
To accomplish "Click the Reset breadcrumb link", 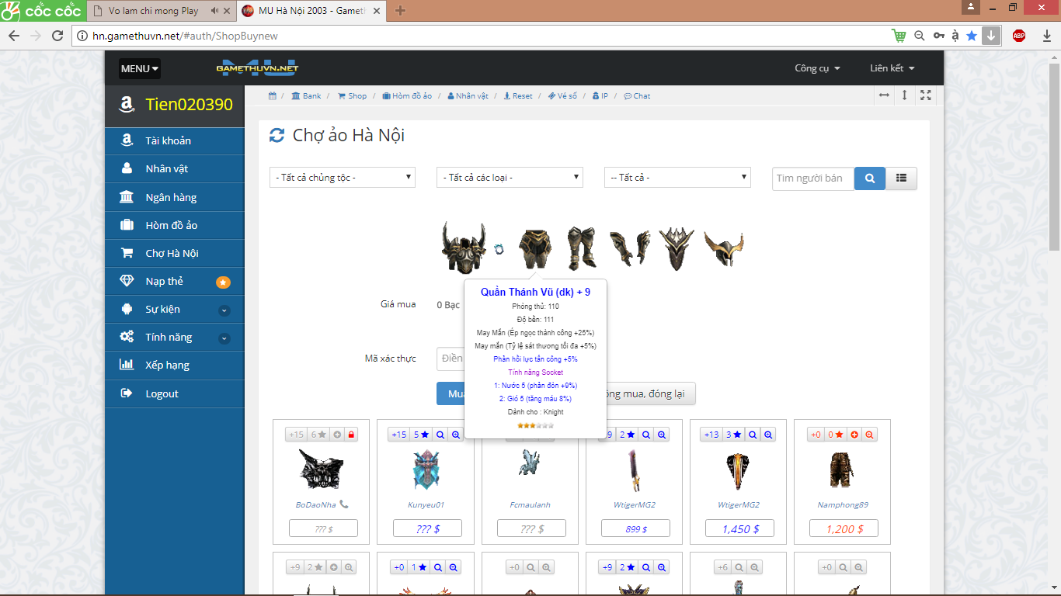I will 518,96.
